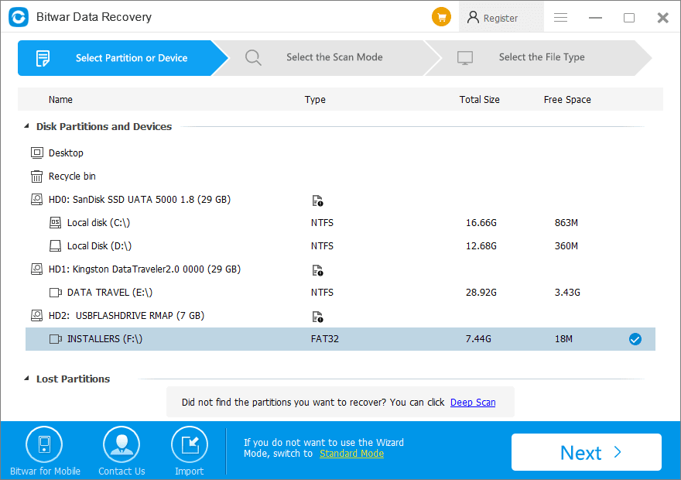
Task: Open the Deep Scan link
Action: click(x=473, y=403)
